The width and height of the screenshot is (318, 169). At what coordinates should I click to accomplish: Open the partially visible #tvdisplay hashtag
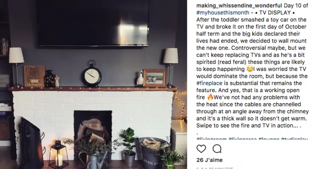tap(295, 139)
